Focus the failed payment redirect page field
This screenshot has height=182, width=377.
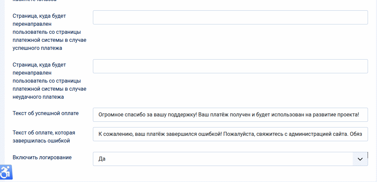click(x=230, y=66)
